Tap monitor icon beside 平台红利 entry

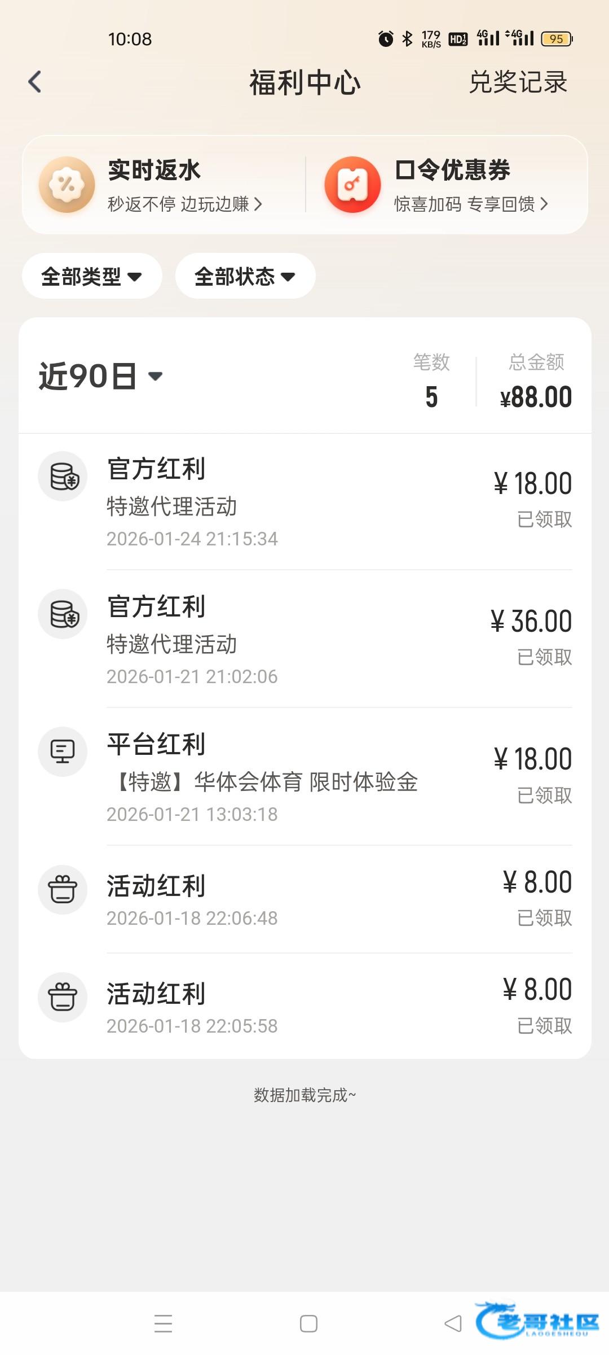tap(63, 751)
